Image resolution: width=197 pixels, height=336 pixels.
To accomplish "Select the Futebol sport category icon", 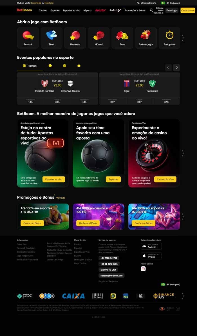I will (28, 36).
